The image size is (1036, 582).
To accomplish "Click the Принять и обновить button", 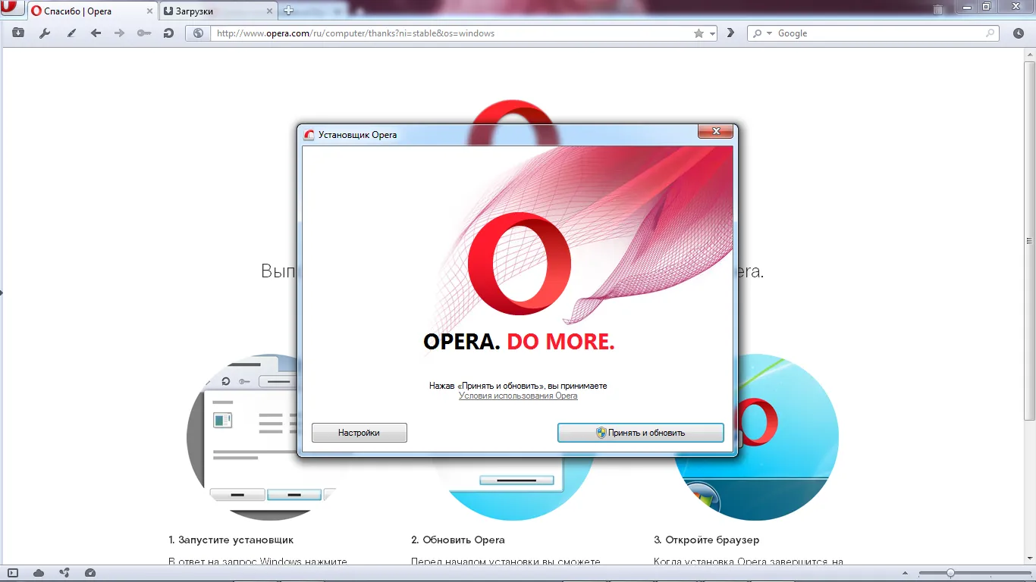I will tap(640, 433).
